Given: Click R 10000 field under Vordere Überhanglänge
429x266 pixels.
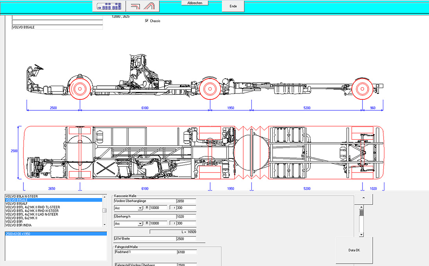Looking at the screenshot, I should coord(159,208).
